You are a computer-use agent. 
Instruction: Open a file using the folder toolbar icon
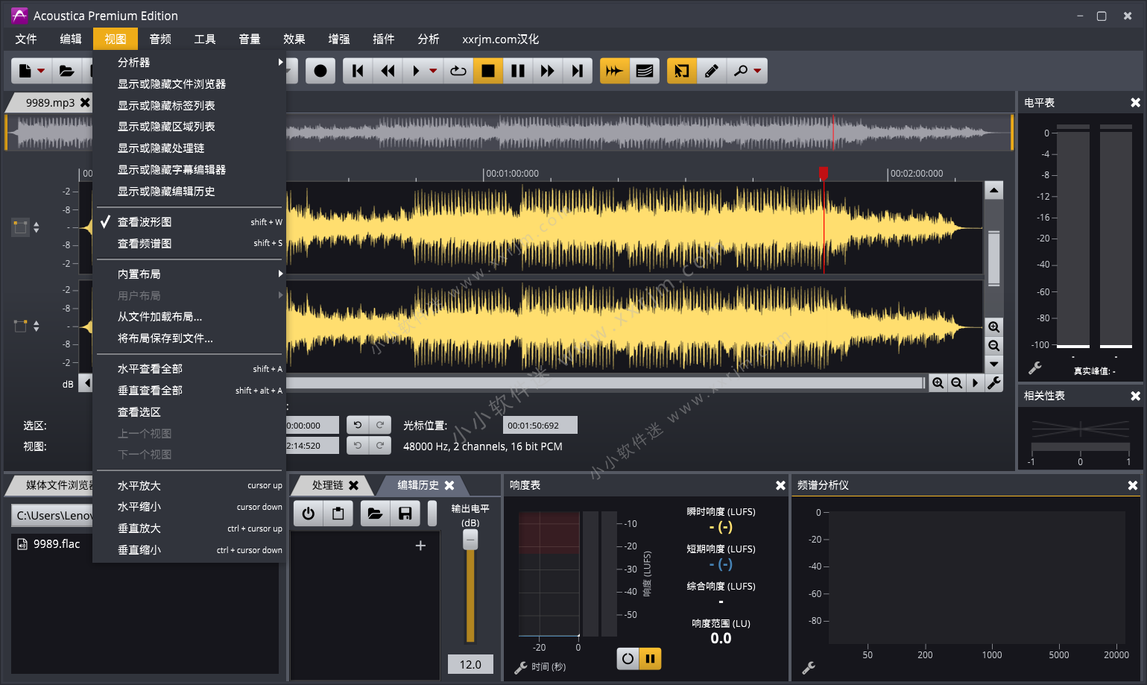pyautogui.click(x=67, y=71)
